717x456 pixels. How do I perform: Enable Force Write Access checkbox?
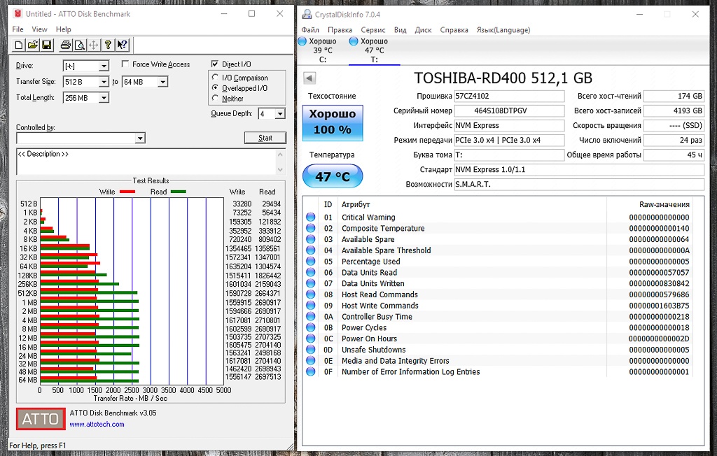(x=125, y=64)
